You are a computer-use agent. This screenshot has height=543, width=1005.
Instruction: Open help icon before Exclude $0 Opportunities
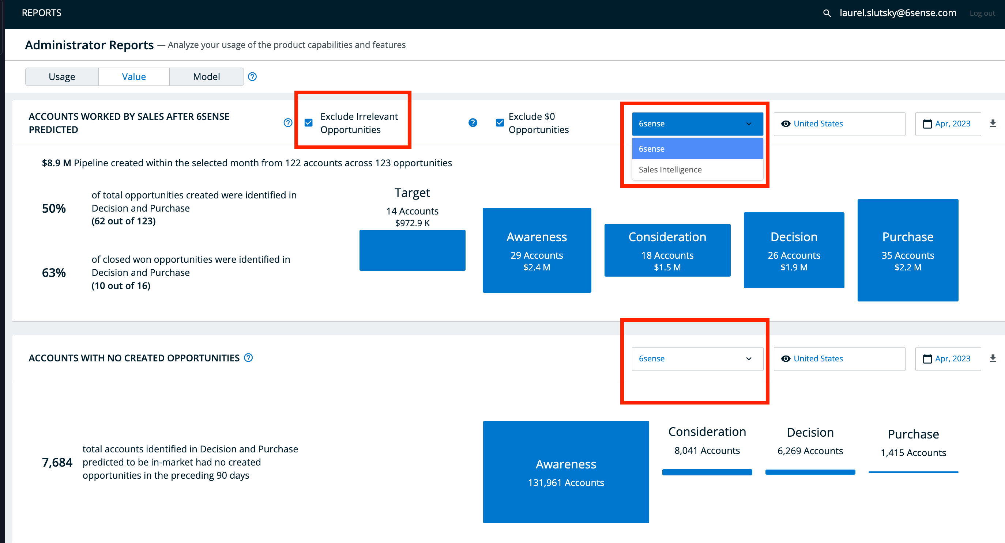tap(473, 123)
